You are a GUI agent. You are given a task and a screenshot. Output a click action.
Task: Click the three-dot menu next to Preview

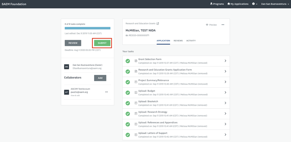[223, 25]
